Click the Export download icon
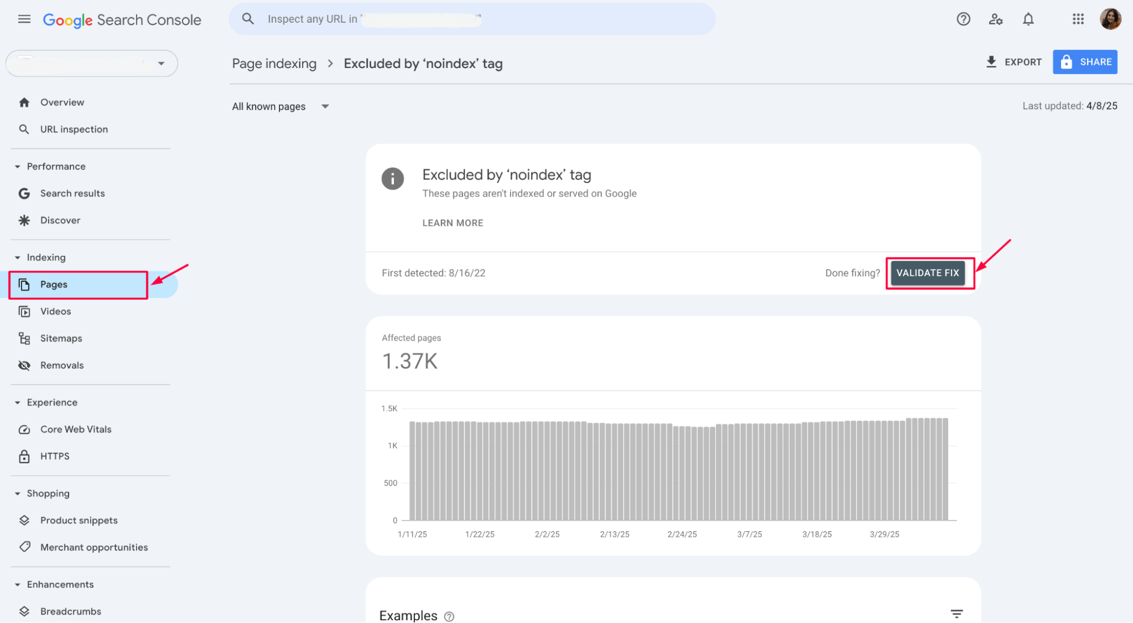 click(991, 62)
